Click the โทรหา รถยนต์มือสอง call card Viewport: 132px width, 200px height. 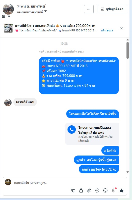click(92, 134)
